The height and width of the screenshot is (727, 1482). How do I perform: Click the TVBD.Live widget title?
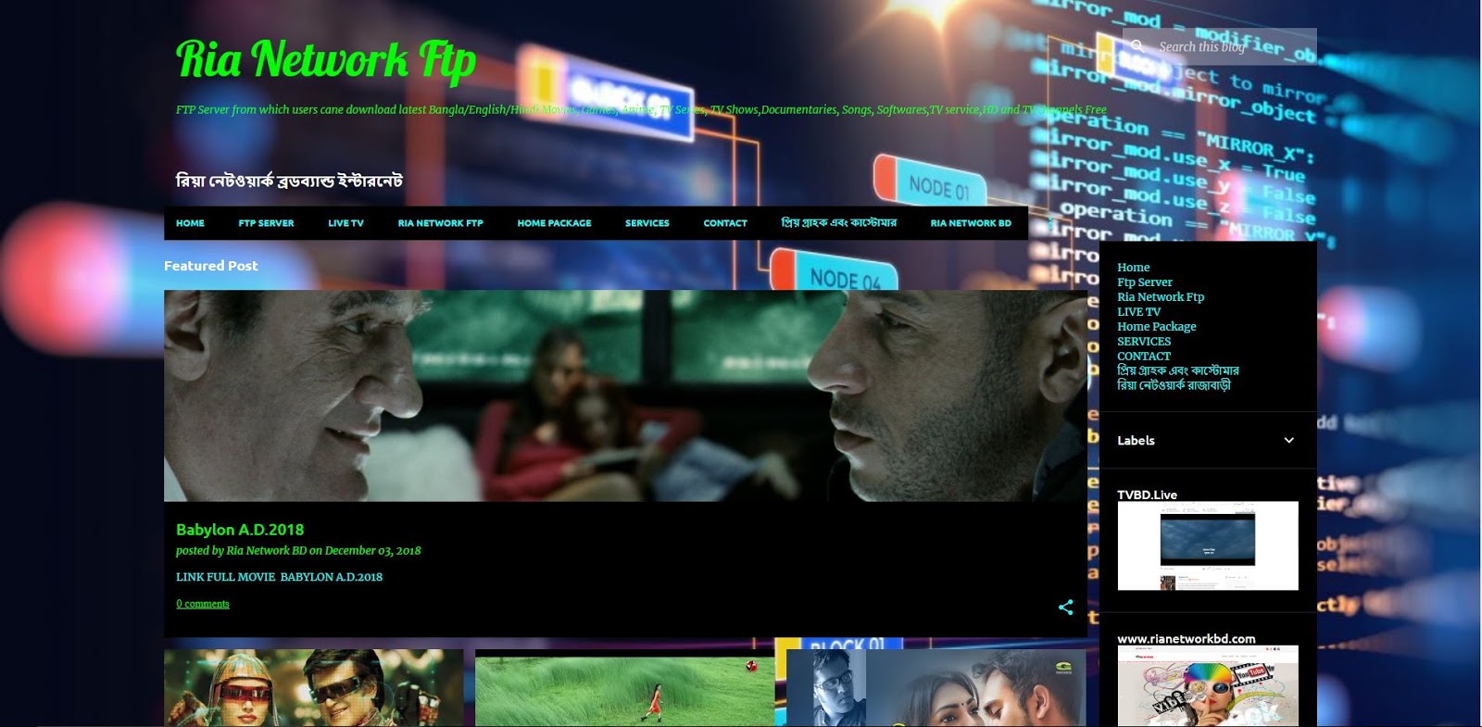coord(1147,495)
